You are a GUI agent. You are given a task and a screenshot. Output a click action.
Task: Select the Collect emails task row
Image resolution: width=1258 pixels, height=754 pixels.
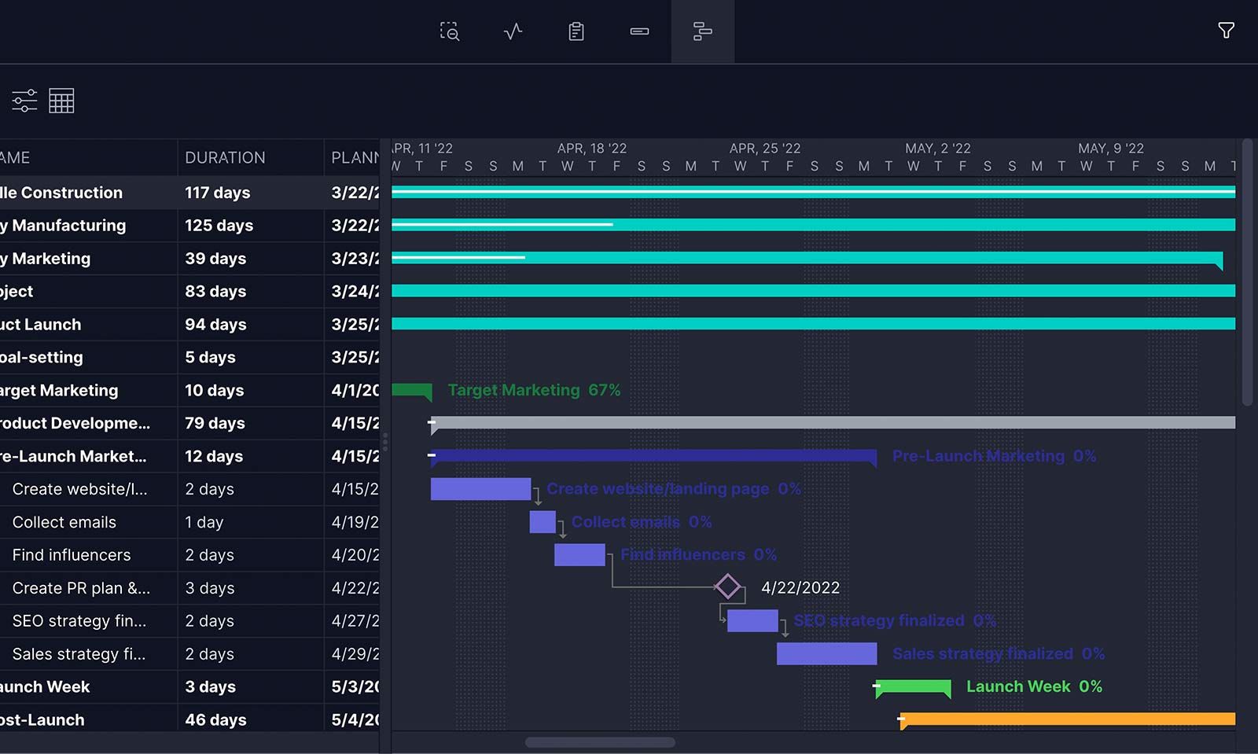[64, 522]
